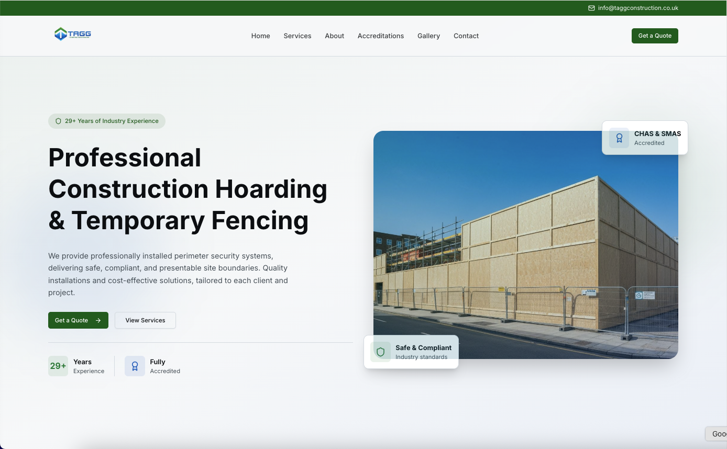Select Contact in the navigation bar

(x=466, y=36)
